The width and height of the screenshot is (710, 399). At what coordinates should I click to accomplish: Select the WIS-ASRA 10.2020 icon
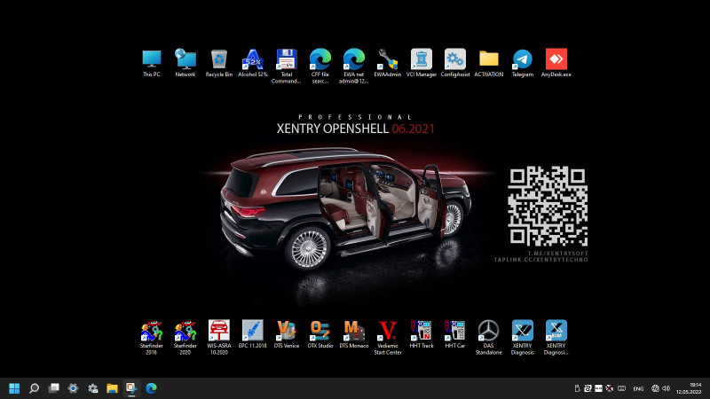[219, 332]
